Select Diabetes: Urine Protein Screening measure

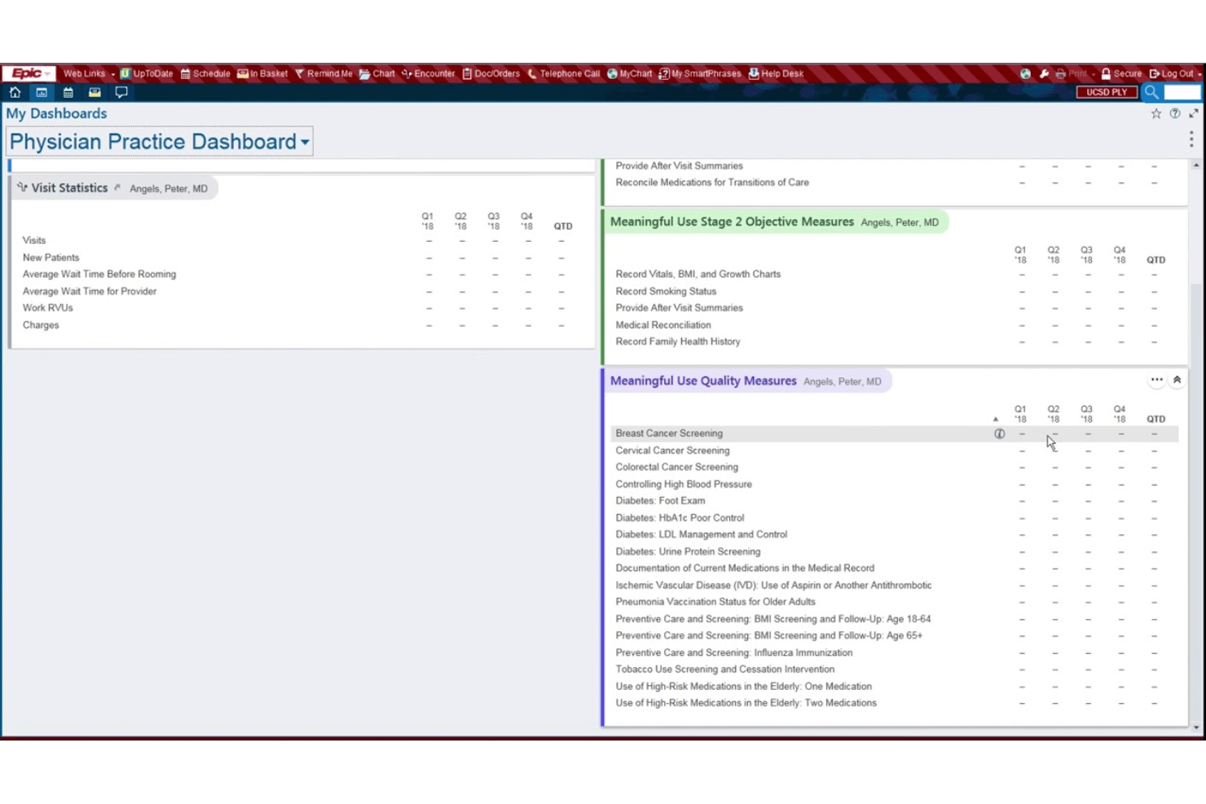688,551
